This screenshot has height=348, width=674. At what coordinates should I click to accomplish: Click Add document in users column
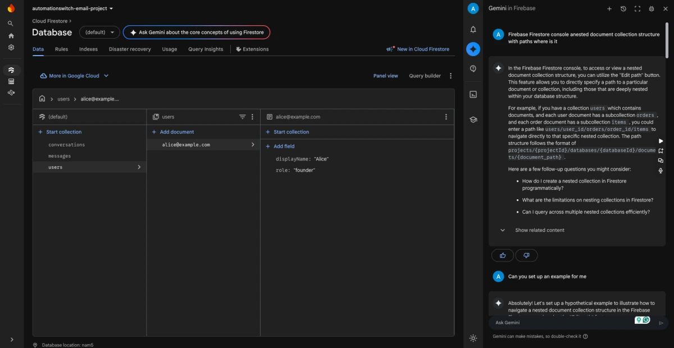click(x=173, y=132)
